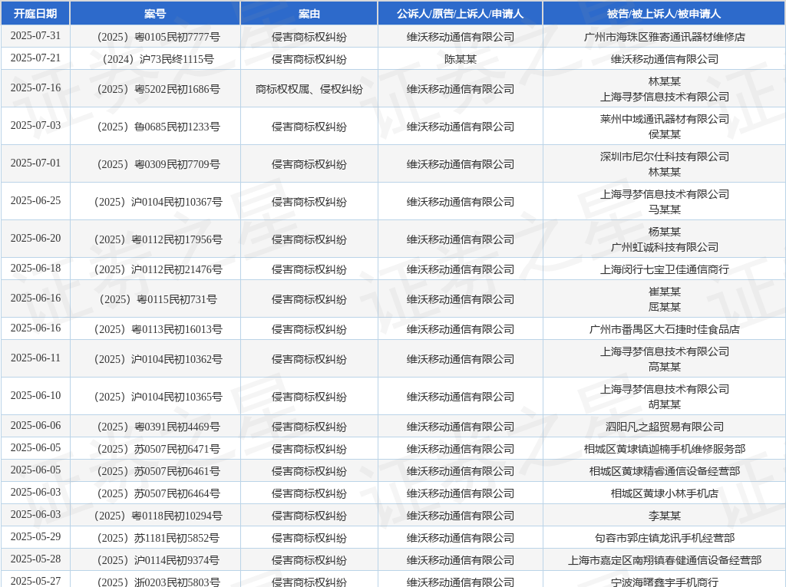Click defendant 广州市番禺区大石捷时佳食品店

click(664, 329)
